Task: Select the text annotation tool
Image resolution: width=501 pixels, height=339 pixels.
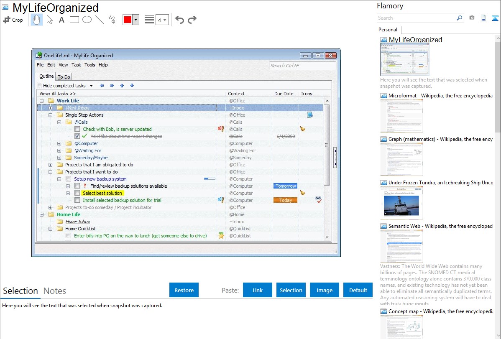Action: [x=61, y=20]
